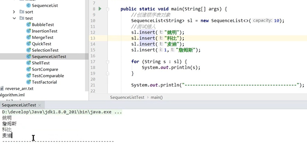Collapse the test folder
Screen dimensions: 307x144
(x=14, y=18)
